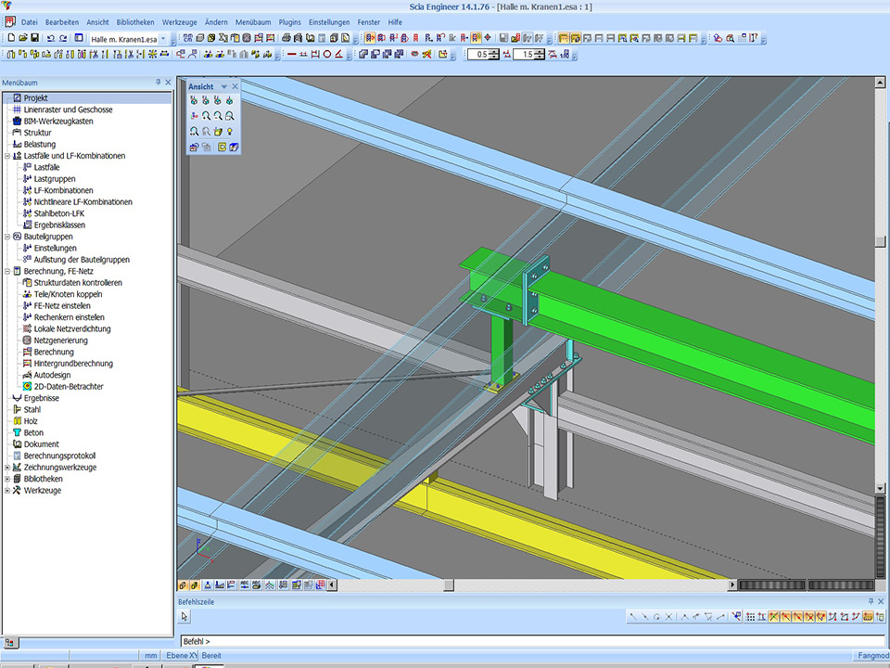Select Netzgenerierung in the tree
Image resolution: width=890 pixels, height=668 pixels.
(x=60, y=340)
